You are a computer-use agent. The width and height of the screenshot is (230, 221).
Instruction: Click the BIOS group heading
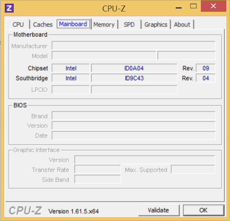tap(20, 105)
